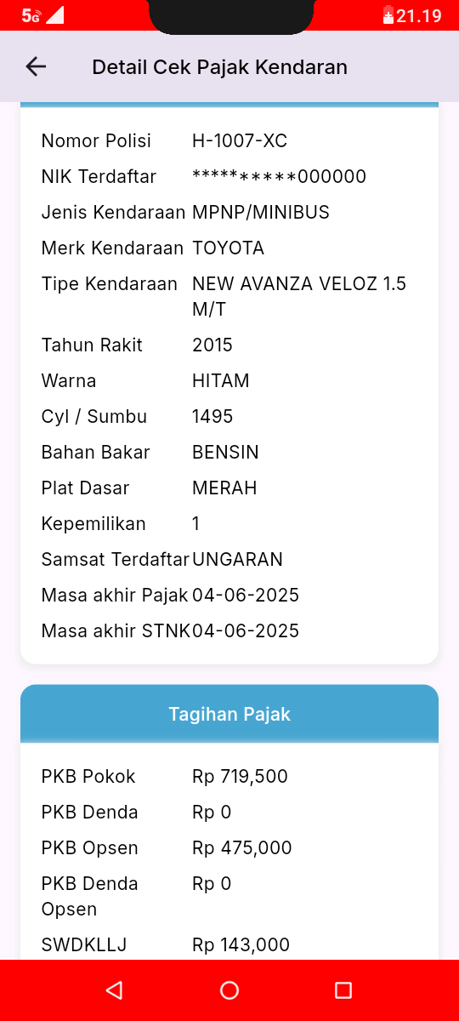Tap the MPNP/MINIBUS vehicle type value
459x1021 pixels.
point(261,212)
